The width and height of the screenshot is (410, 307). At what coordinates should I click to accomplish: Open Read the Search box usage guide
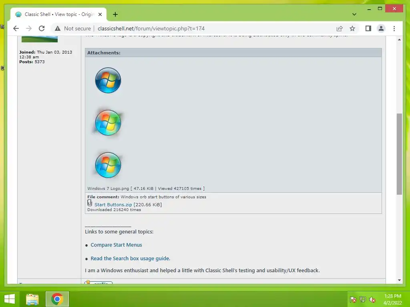click(x=130, y=259)
